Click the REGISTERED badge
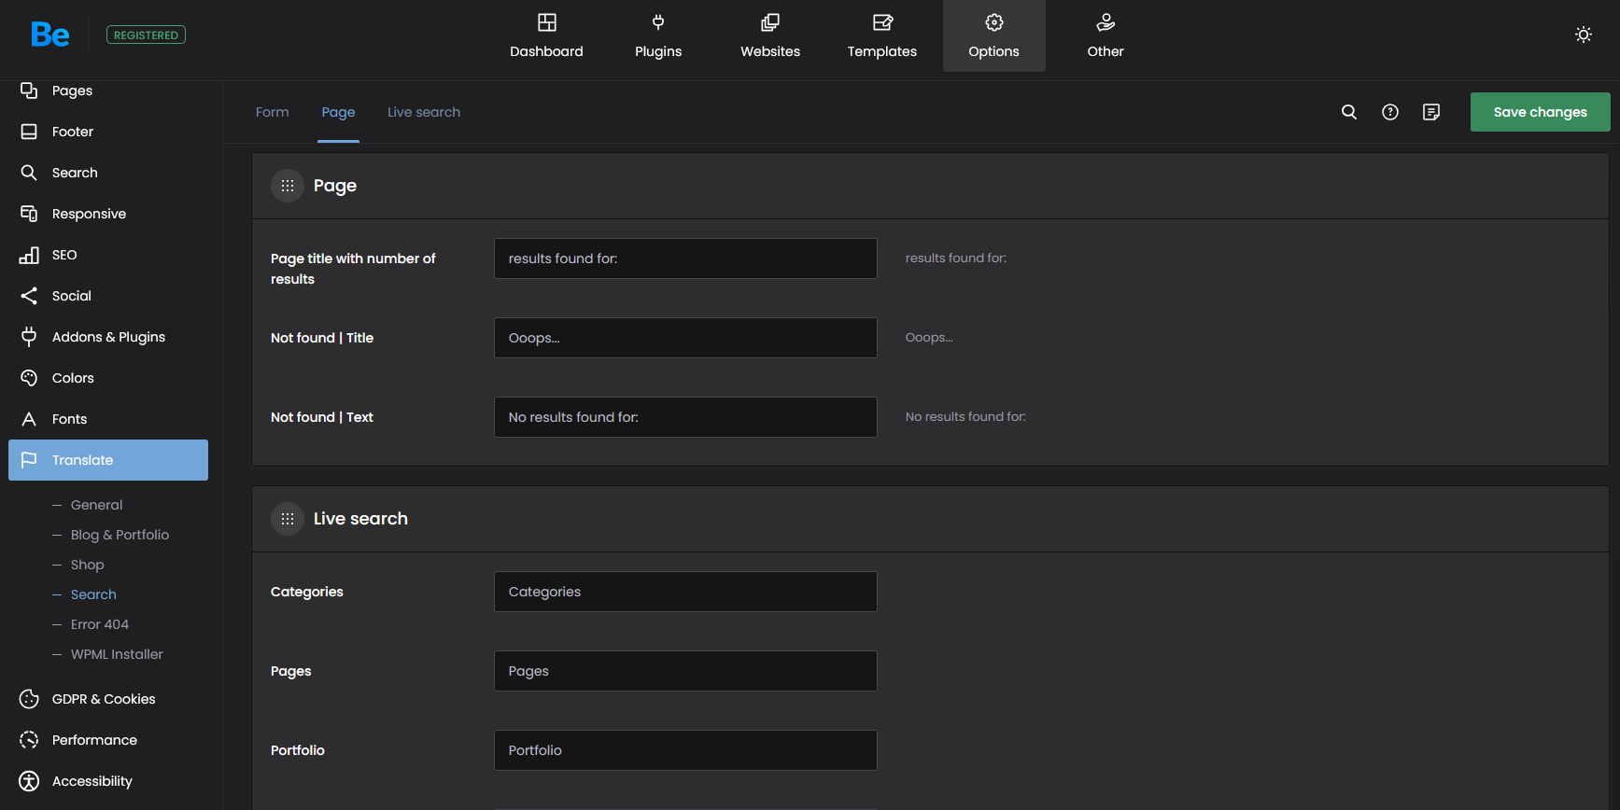 pos(146,35)
